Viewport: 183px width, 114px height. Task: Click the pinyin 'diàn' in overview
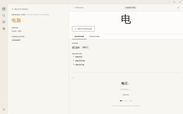point(76,48)
